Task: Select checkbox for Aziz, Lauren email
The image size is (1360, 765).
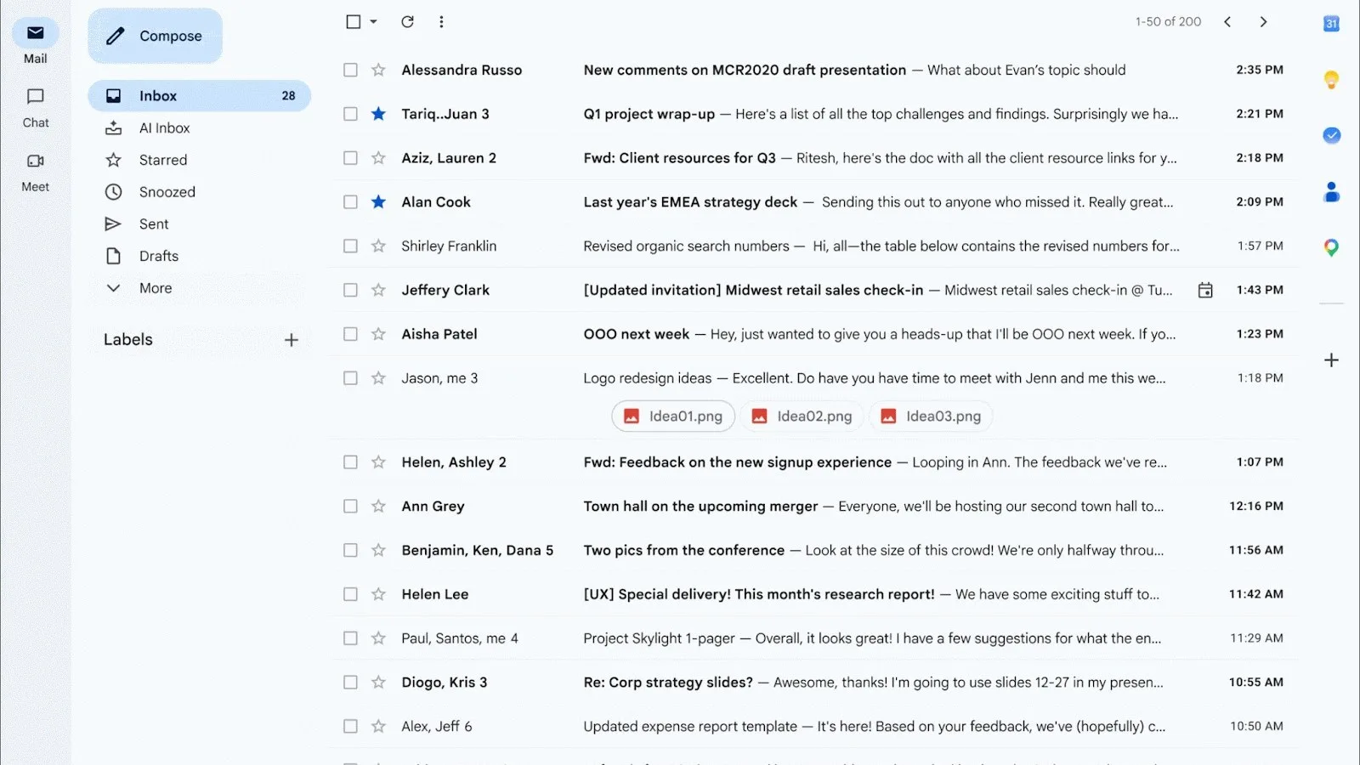Action: coord(350,158)
